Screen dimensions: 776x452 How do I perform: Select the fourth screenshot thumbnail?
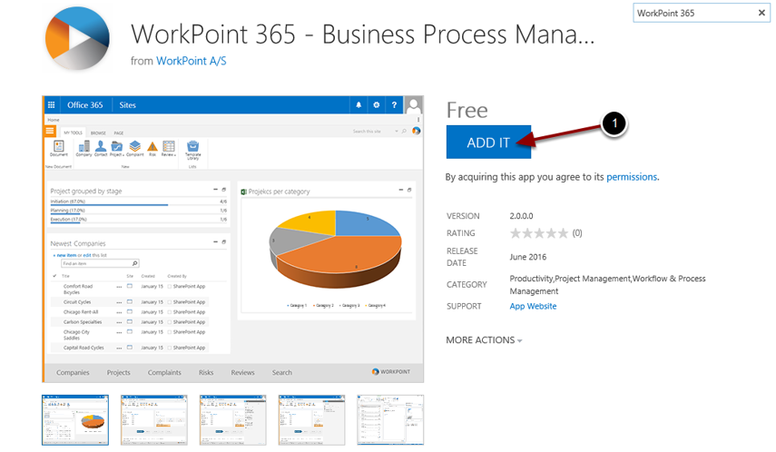pyautogui.click(x=311, y=420)
